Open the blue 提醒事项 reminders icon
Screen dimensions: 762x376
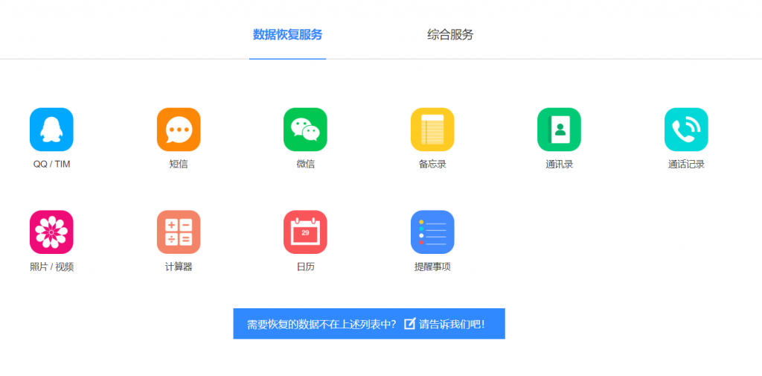pyautogui.click(x=432, y=232)
